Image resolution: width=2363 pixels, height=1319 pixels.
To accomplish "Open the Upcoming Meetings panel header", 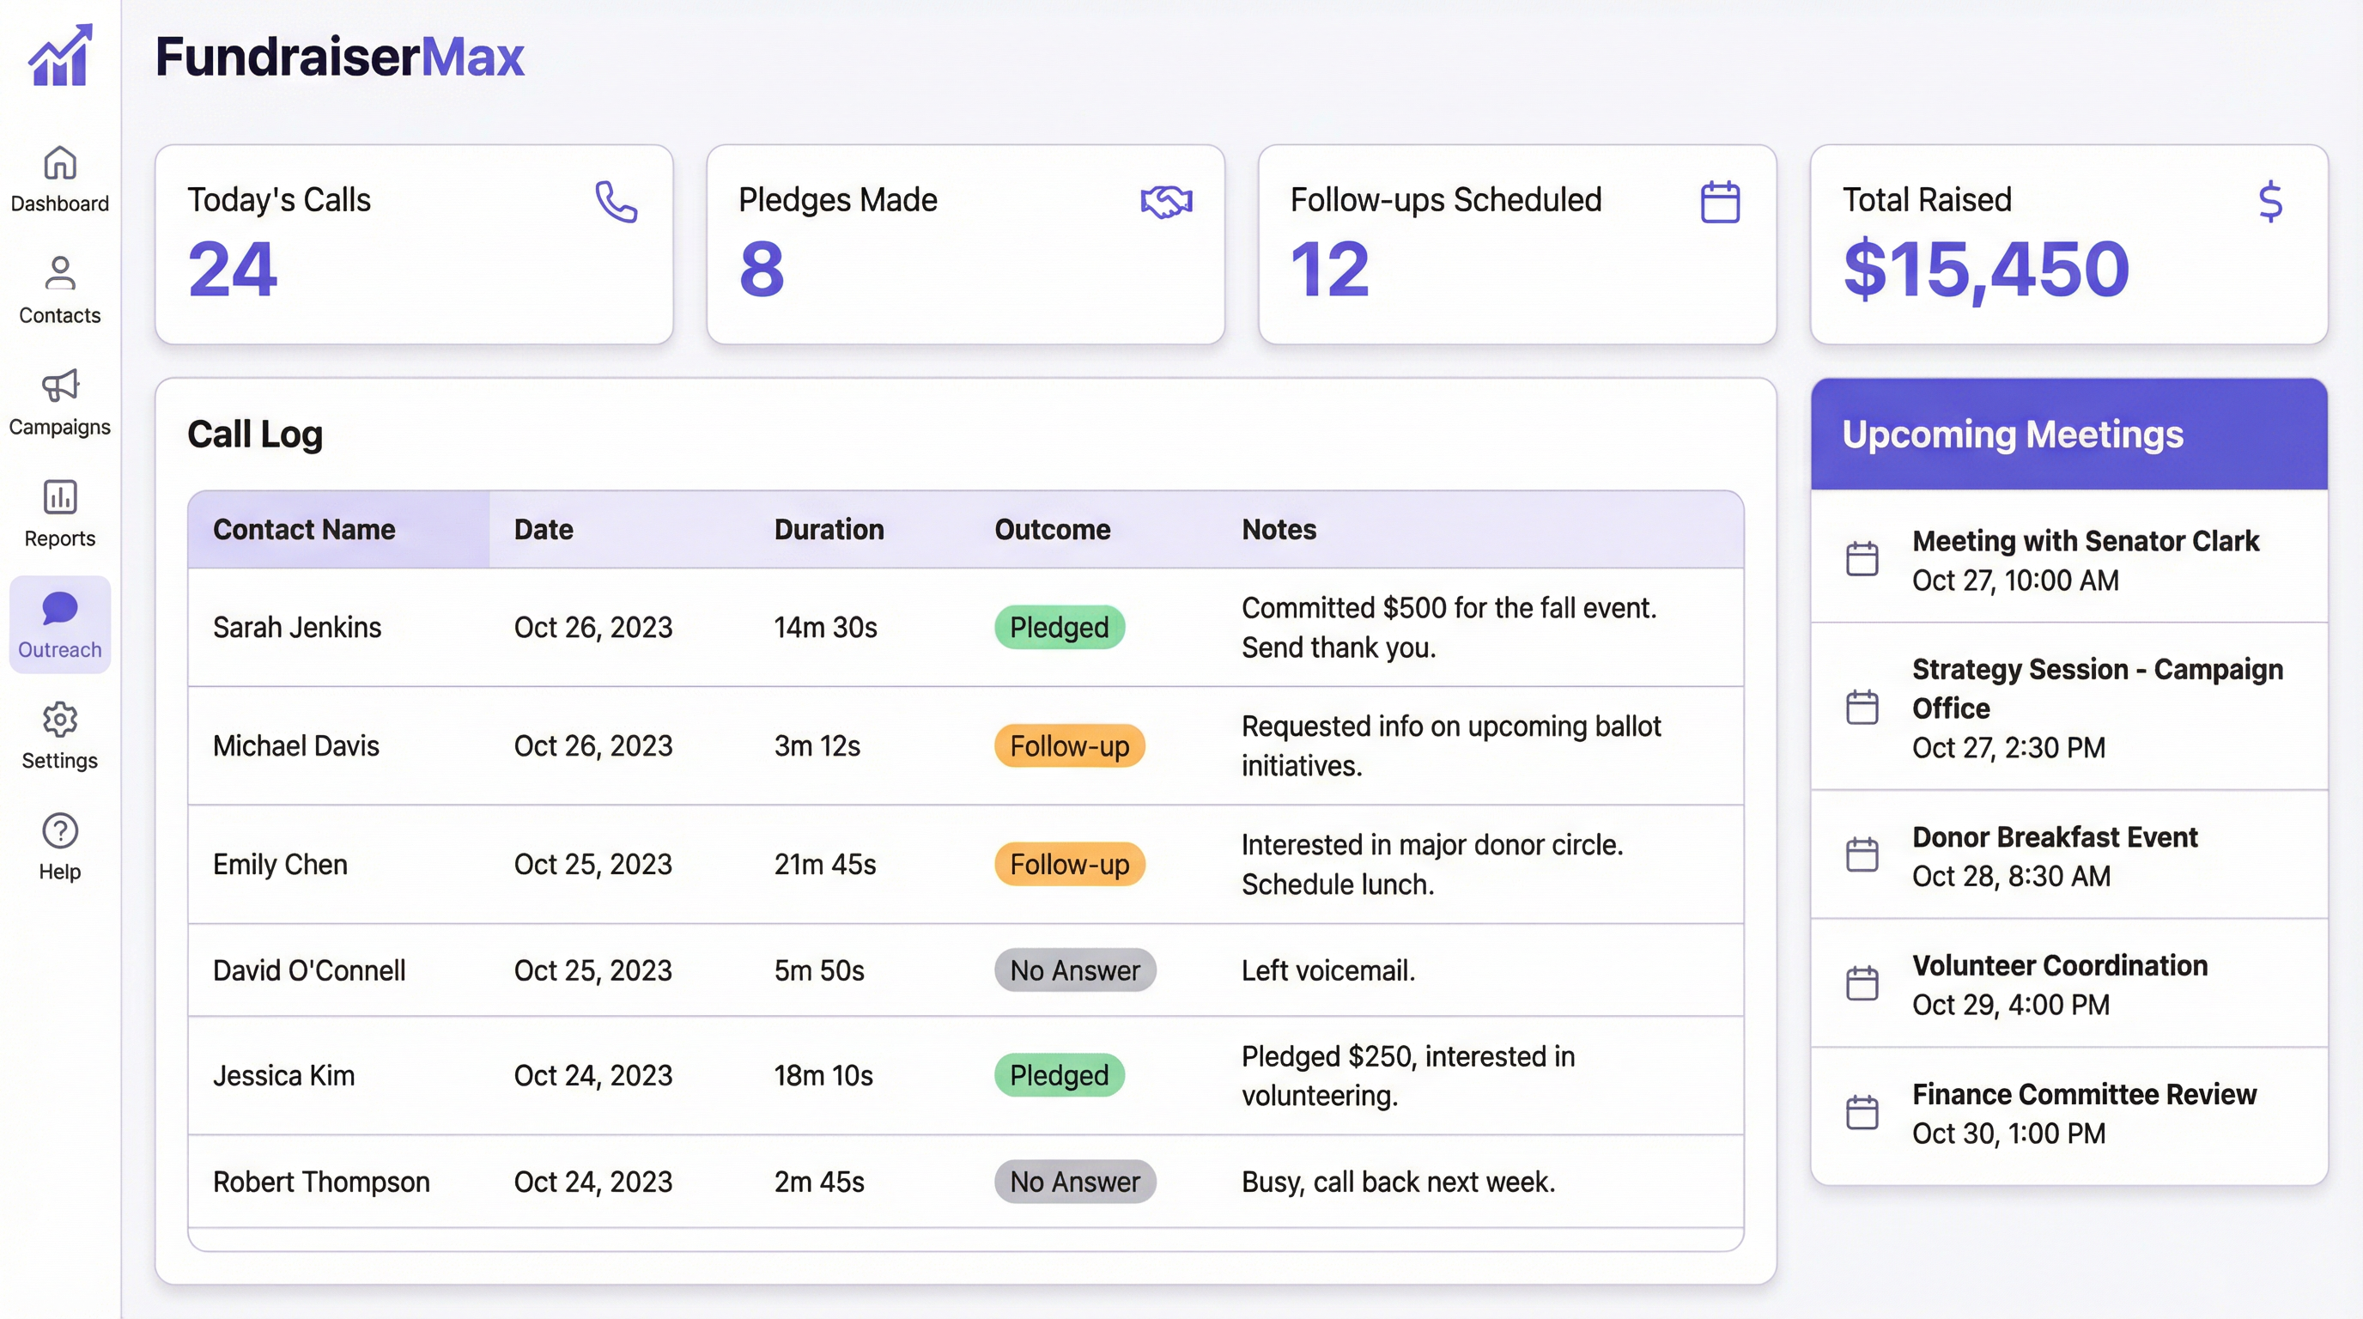I will [2014, 434].
